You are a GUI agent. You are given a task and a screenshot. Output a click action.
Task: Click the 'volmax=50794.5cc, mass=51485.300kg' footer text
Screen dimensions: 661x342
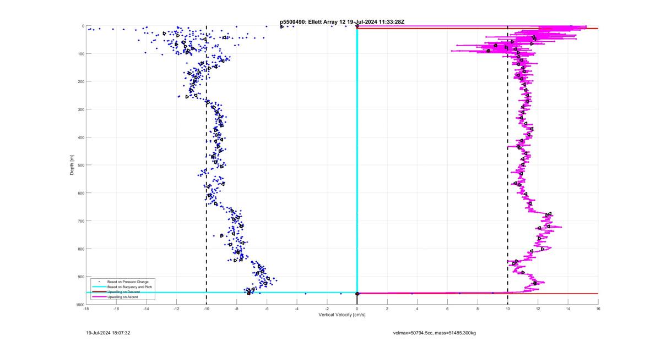pos(434,333)
